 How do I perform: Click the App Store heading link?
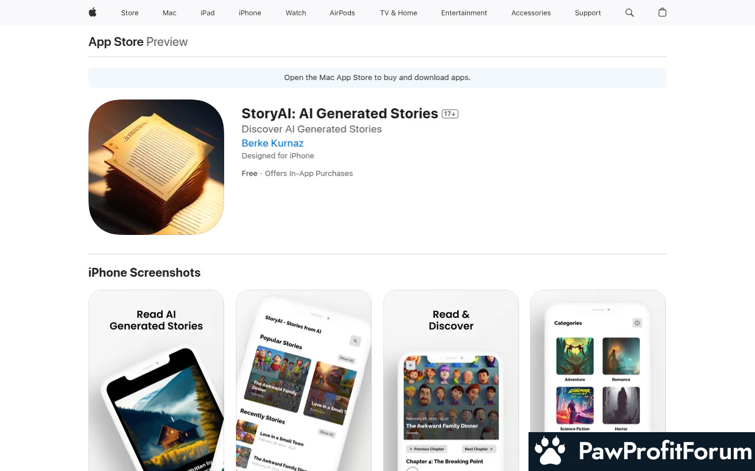point(116,42)
